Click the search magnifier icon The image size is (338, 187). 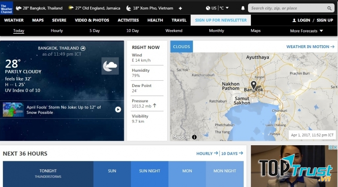[x=329, y=8]
